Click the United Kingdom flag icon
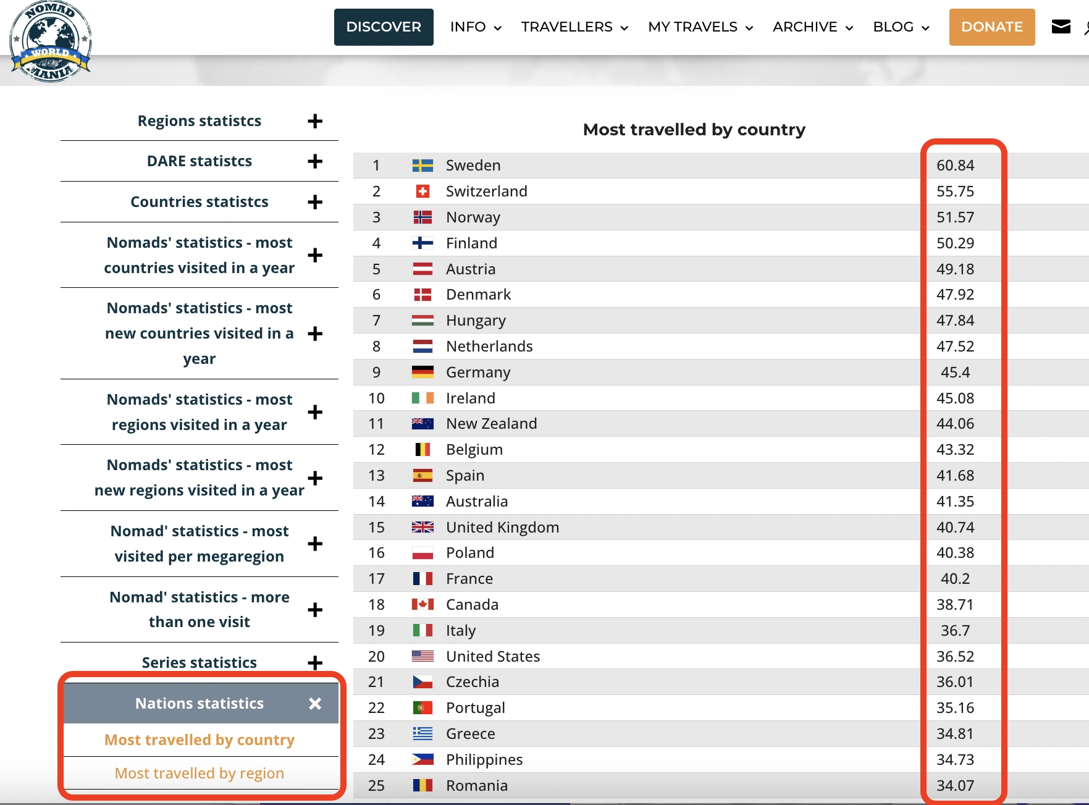The height and width of the screenshot is (805, 1089). click(x=423, y=528)
